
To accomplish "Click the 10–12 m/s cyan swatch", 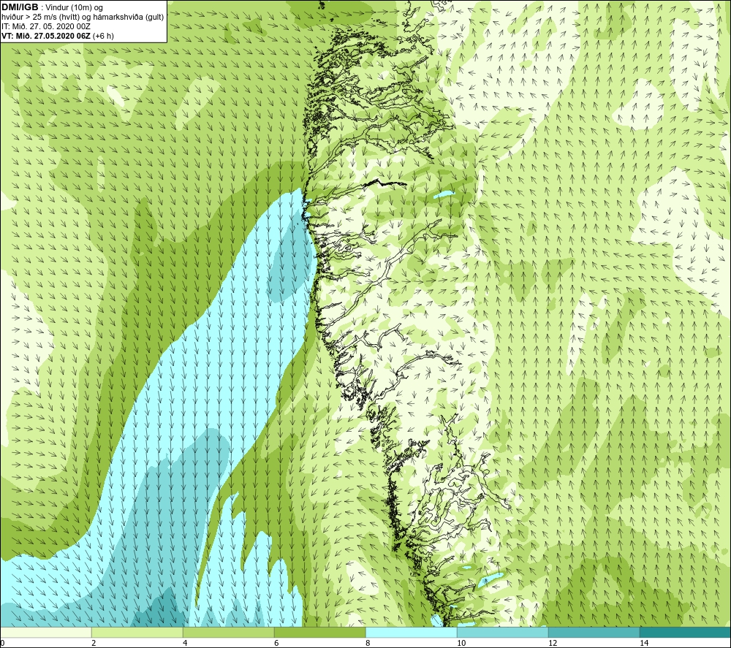I will (503, 632).
